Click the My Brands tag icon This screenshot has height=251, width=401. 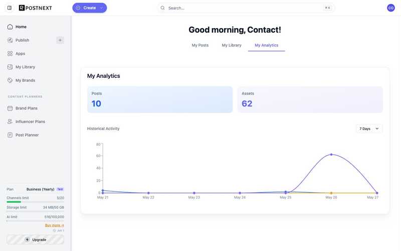[10, 80]
